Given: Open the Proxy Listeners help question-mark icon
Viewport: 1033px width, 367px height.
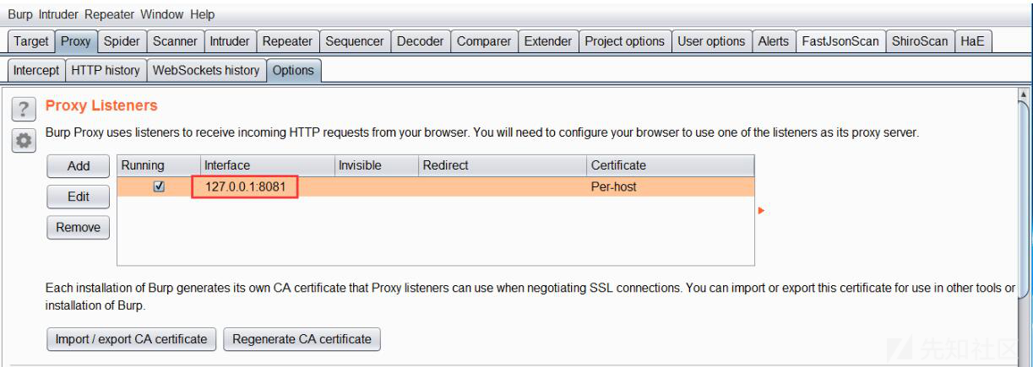Looking at the screenshot, I should click(x=24, y=109).
